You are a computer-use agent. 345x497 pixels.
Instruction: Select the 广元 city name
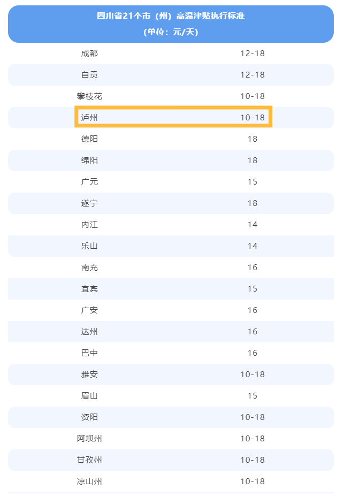pos(89,182)
